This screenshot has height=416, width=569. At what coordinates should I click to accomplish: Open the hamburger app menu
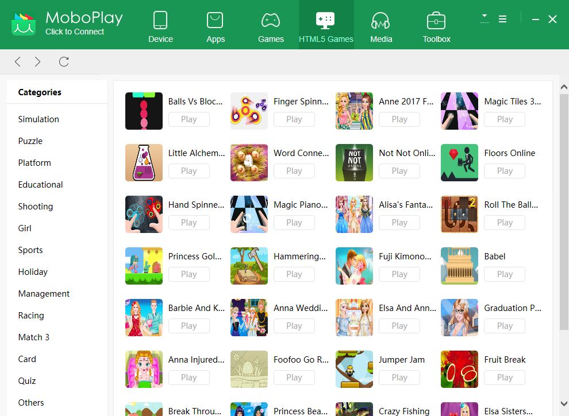(503, 18)
